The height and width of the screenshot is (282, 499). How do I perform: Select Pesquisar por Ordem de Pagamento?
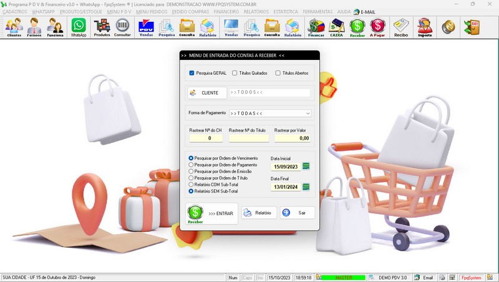coord(191,165)
